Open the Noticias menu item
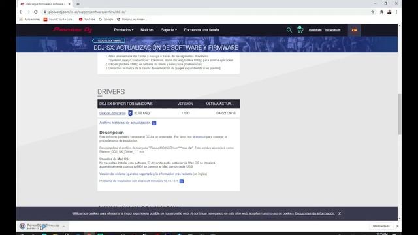 click(x=147, y=30)
